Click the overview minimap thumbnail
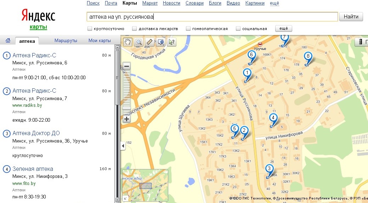 click(145, 185)
